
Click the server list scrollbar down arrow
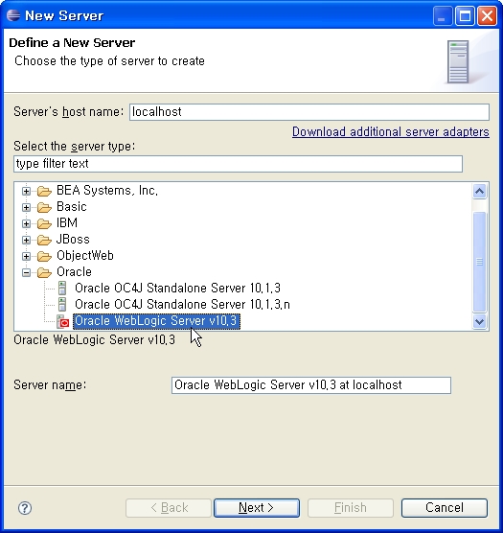pyautogui.click(x=479, y=321)
